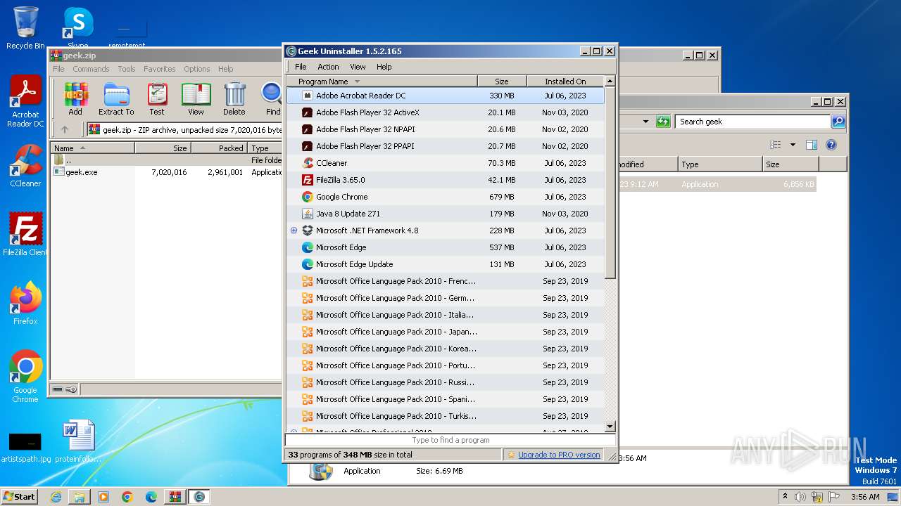Toggle Explorer preview pane button
901x506 pixels.
click(x=811, y=145)
